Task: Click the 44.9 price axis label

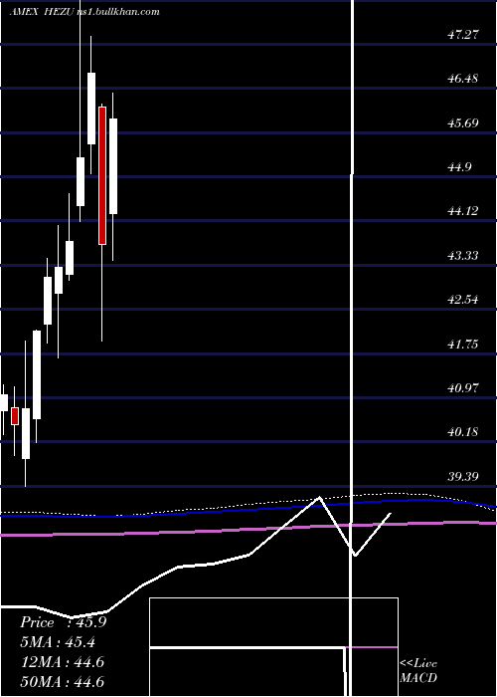Action: pos(459,167)
